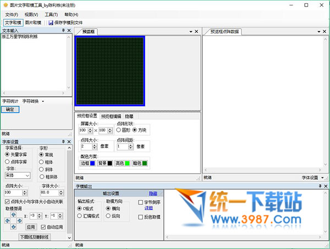Close the 字库设置 panel
This screenshot has height=249, width=330.
(x=69, y=142)
